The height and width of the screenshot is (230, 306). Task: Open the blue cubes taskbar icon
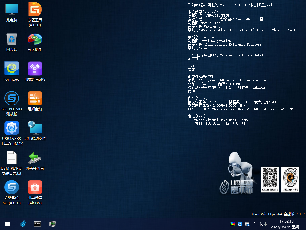point(23,224)
